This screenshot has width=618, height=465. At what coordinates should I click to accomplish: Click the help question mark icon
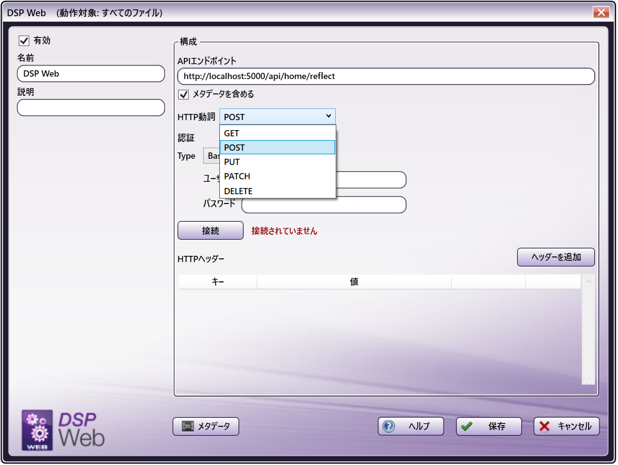(389, 427)
